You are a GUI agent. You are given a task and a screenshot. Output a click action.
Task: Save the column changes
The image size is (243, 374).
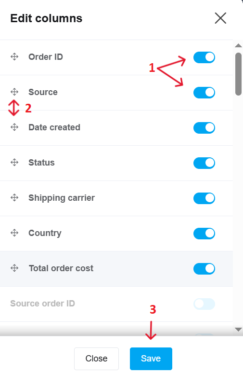(x=151, y=359)
